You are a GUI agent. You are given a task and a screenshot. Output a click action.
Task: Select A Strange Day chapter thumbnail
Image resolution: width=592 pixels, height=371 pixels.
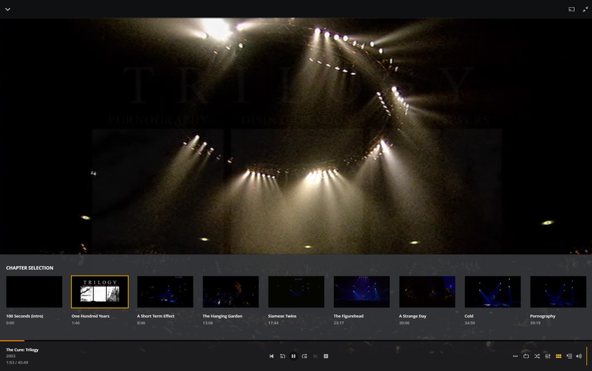427,291
